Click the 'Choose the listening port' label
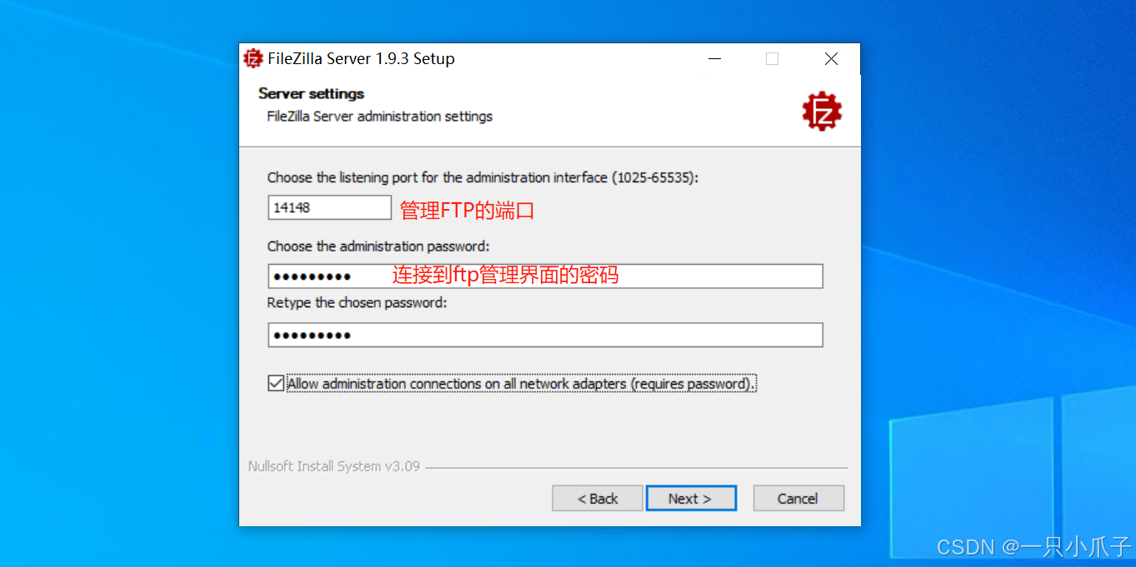 pos(483,177)
